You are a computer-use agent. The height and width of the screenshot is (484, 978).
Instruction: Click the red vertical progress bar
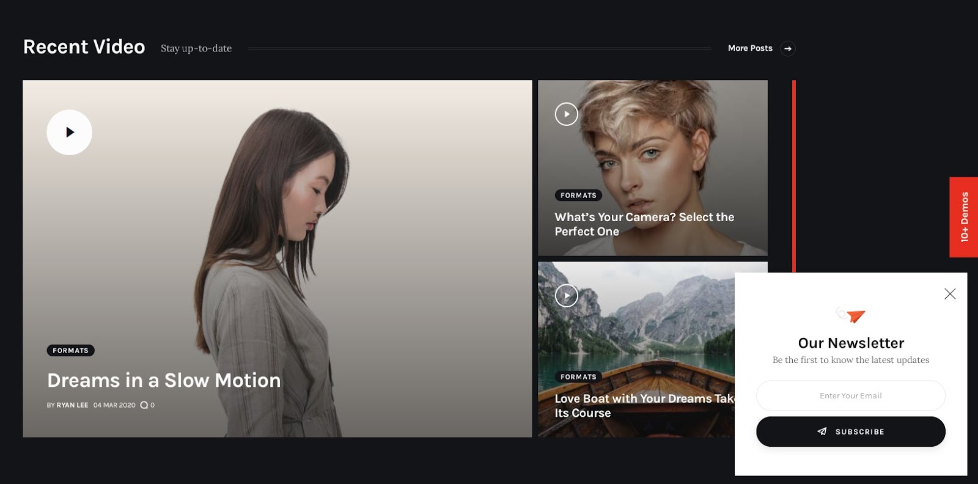coord(794,176)
